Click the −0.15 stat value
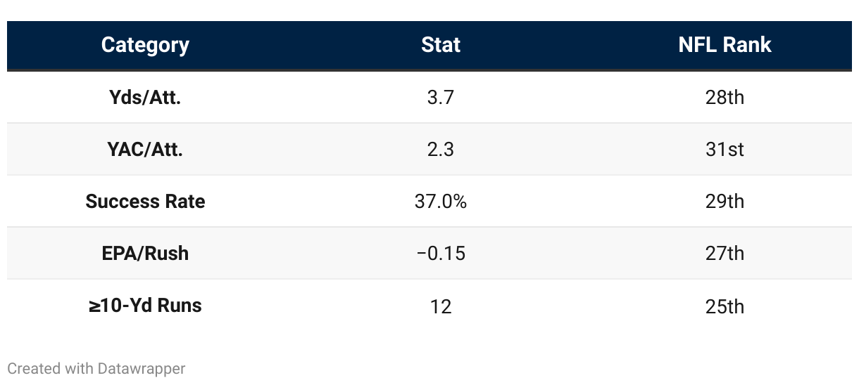Image resolution: width=859 pixels, height=385 pixels. (441, 253)
